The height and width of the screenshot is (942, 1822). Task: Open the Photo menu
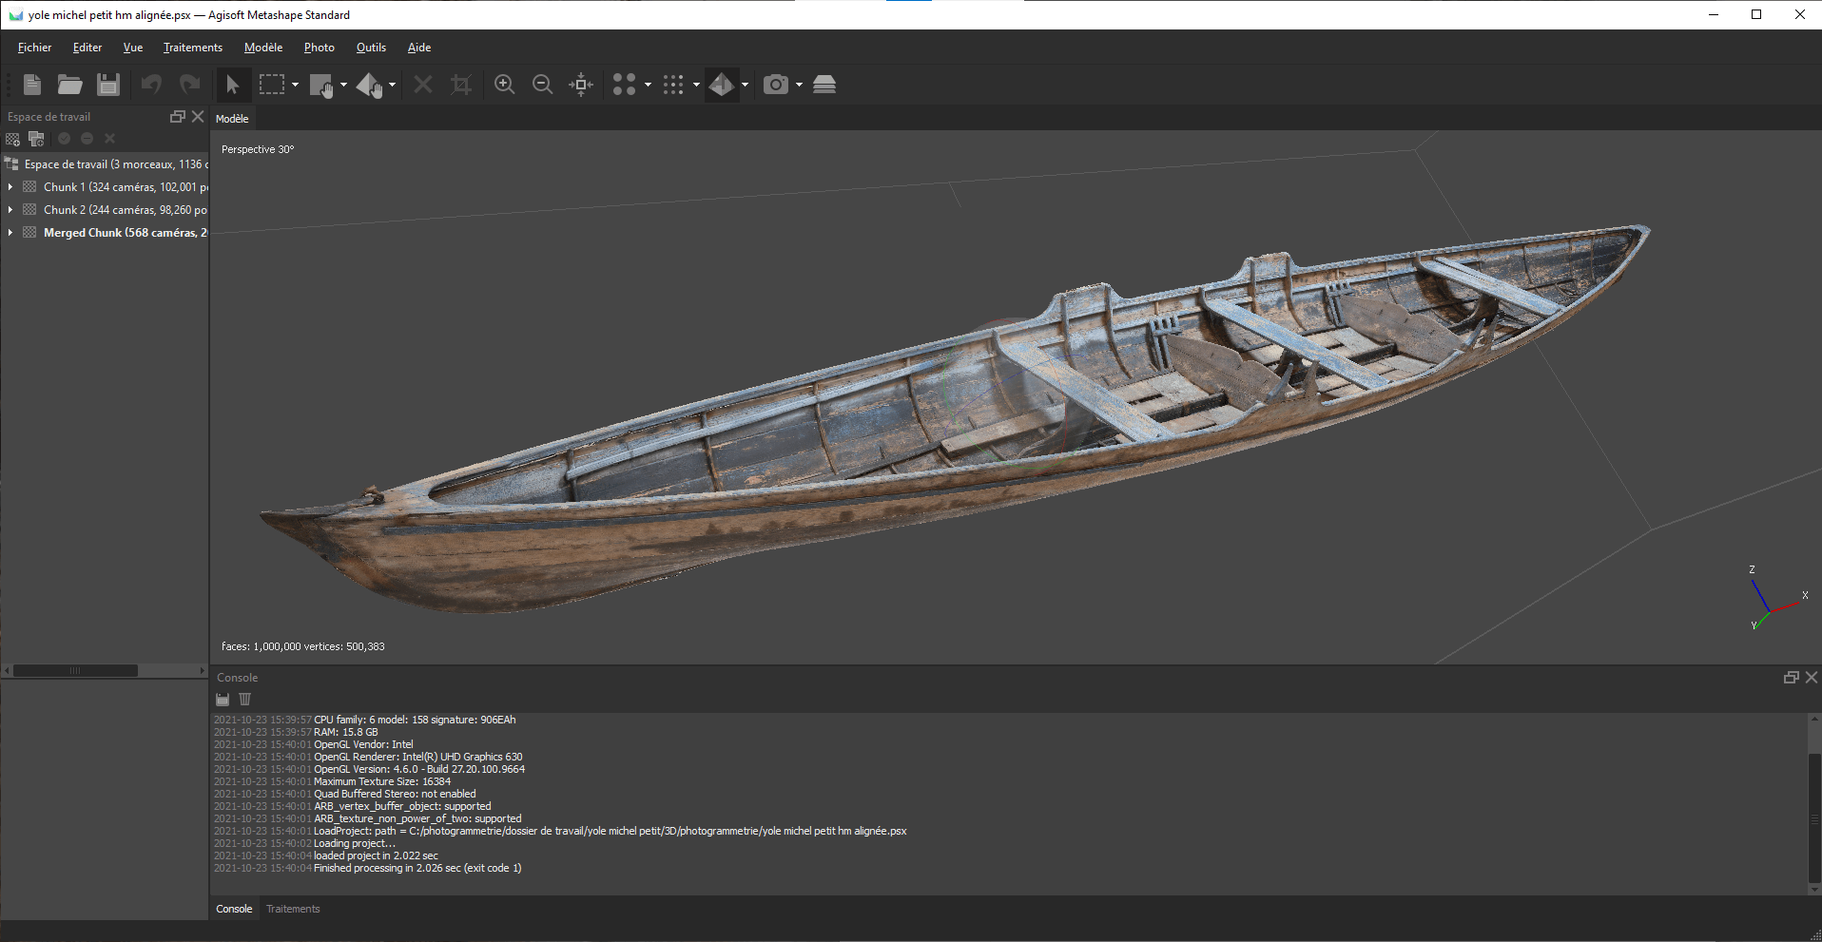click(320, 48)
